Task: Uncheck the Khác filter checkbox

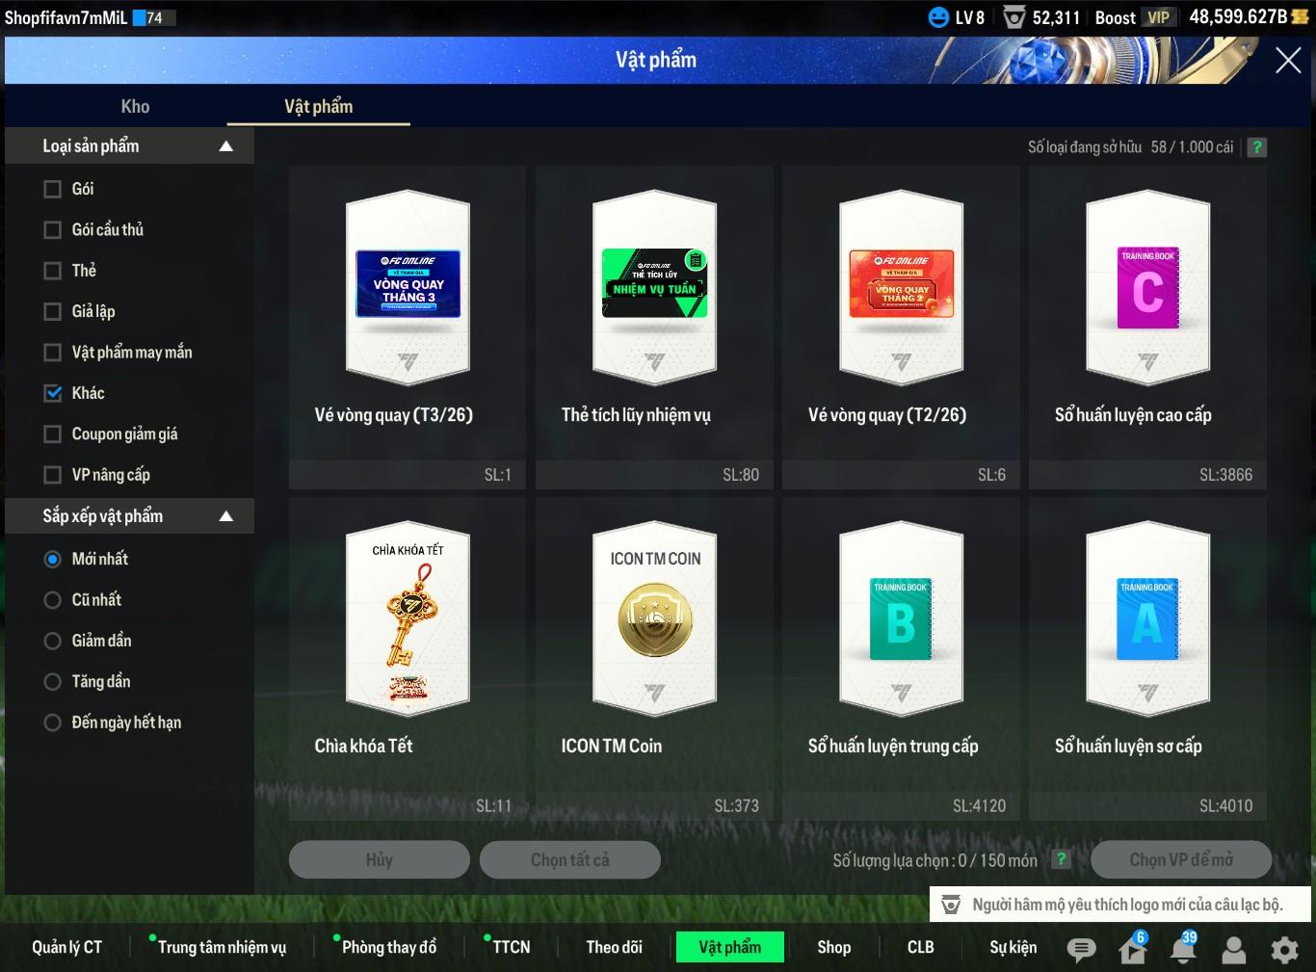Action: (x=53, y=393)
